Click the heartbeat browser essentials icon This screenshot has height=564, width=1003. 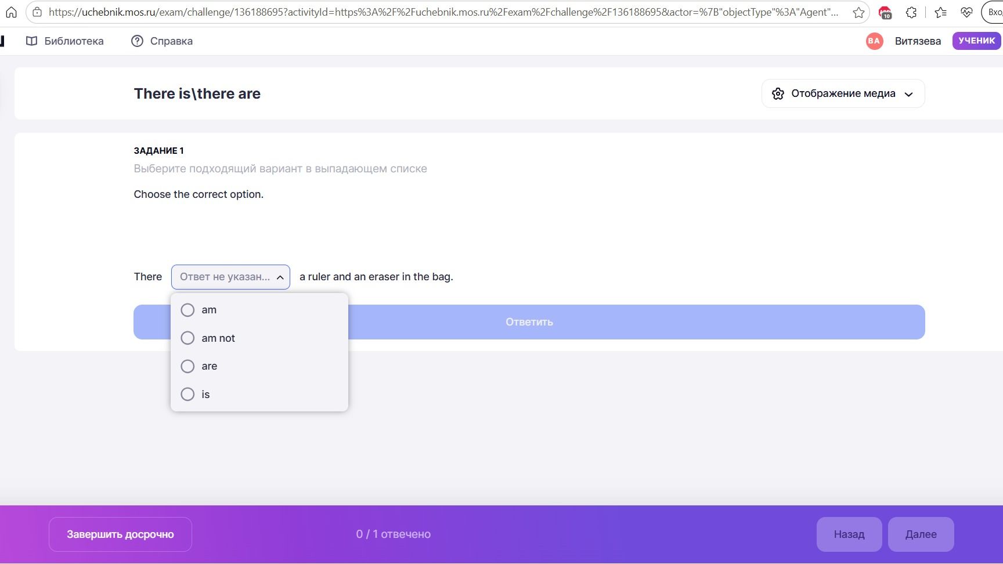pos(966,12)
